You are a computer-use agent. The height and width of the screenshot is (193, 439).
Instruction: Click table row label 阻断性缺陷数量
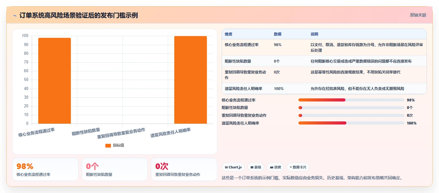click(238, 61)
